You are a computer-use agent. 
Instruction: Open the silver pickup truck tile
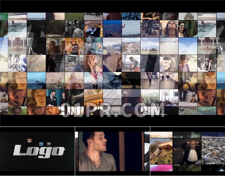tap(112, 46)
